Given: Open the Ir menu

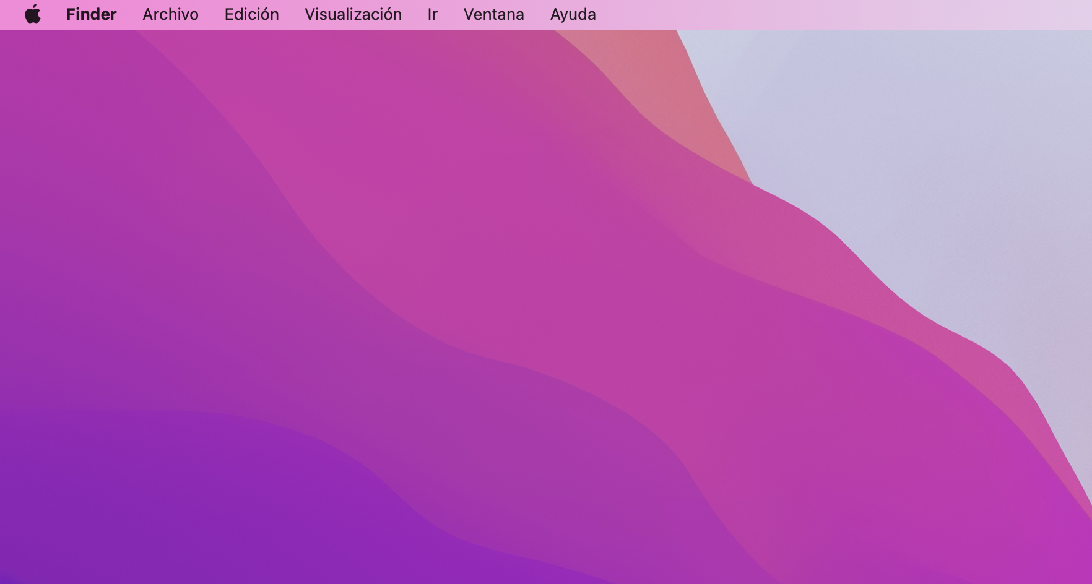Looking at the screenshot, I should tap(432, 14).
